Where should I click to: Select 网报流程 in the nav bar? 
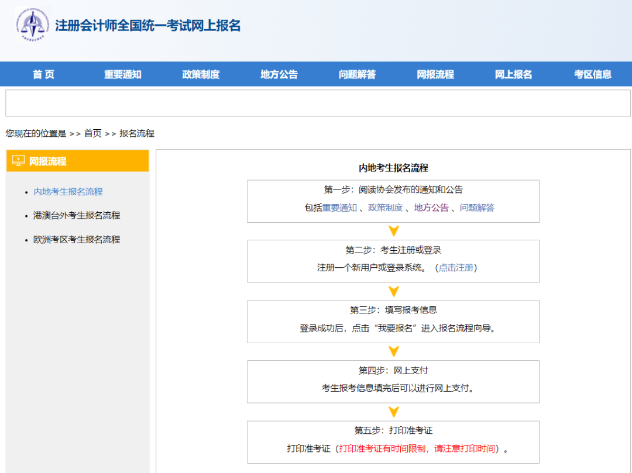[435, 74]
